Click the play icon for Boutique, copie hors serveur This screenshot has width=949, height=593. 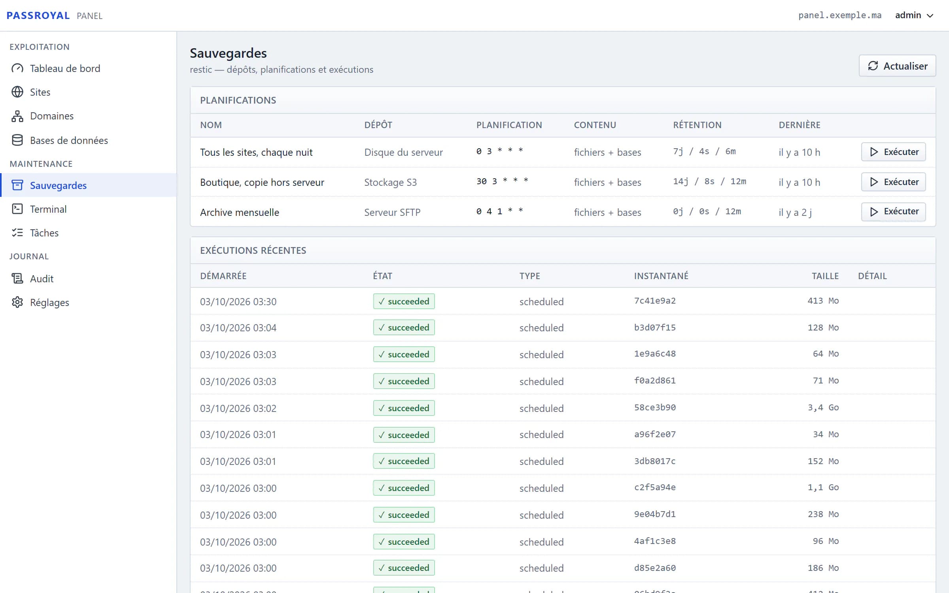tap(874, 182)
